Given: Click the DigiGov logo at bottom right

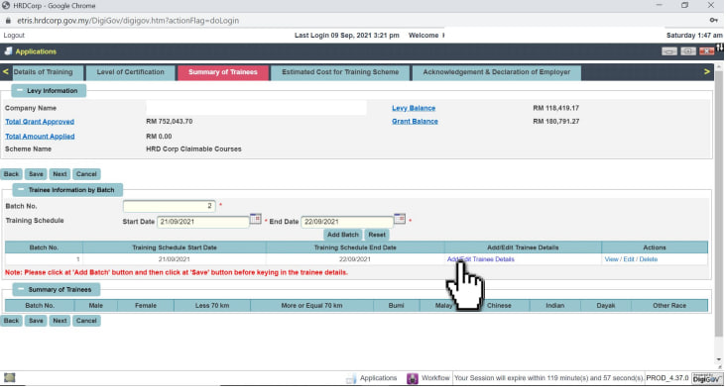Looking at the screenshot, I should tap(707, 378).
